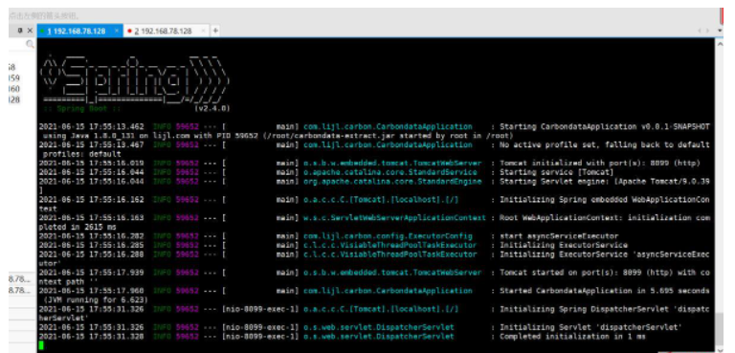
Task: Close the session manager side panel
Action: pyautogui.click(x=30, y=31)
